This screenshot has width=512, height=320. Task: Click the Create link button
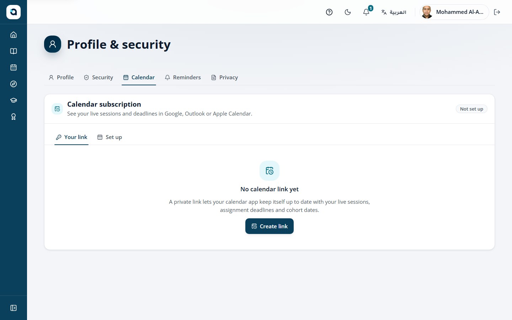pos(270,226)
